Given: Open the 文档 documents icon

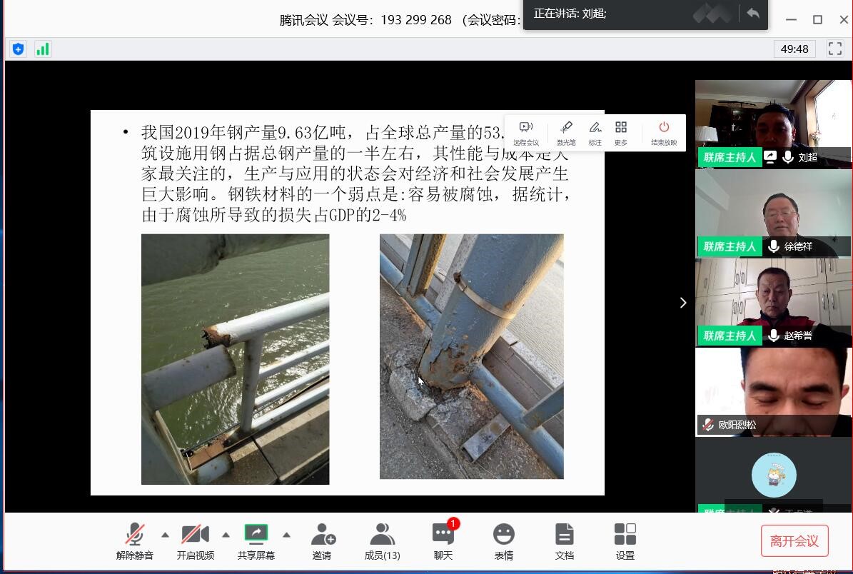Looking at the screenshot, I should 565,541.
